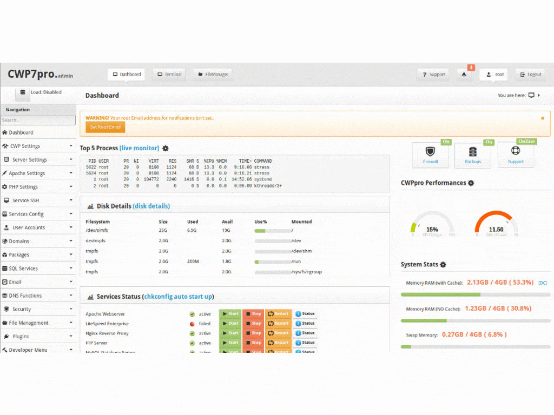The image size is (554, 415).
Task: Check status of Nginx Reverse Proxy
Action: [305, 333]
